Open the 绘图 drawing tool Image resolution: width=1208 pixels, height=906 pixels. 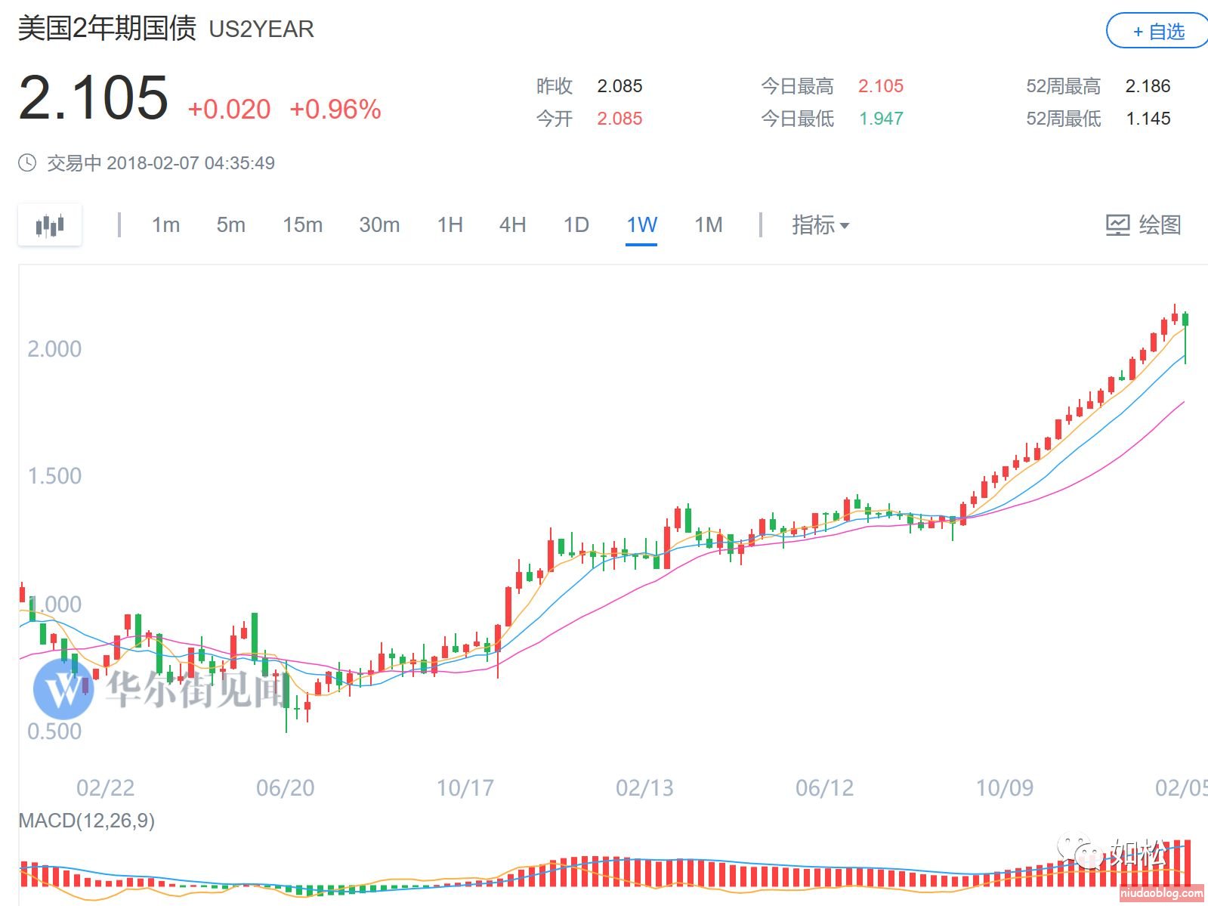(1143, 225)
